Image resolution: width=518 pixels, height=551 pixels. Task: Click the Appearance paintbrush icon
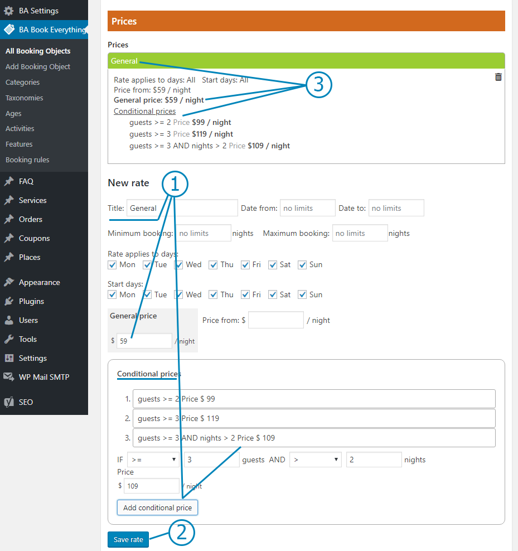tap(9, 282)
